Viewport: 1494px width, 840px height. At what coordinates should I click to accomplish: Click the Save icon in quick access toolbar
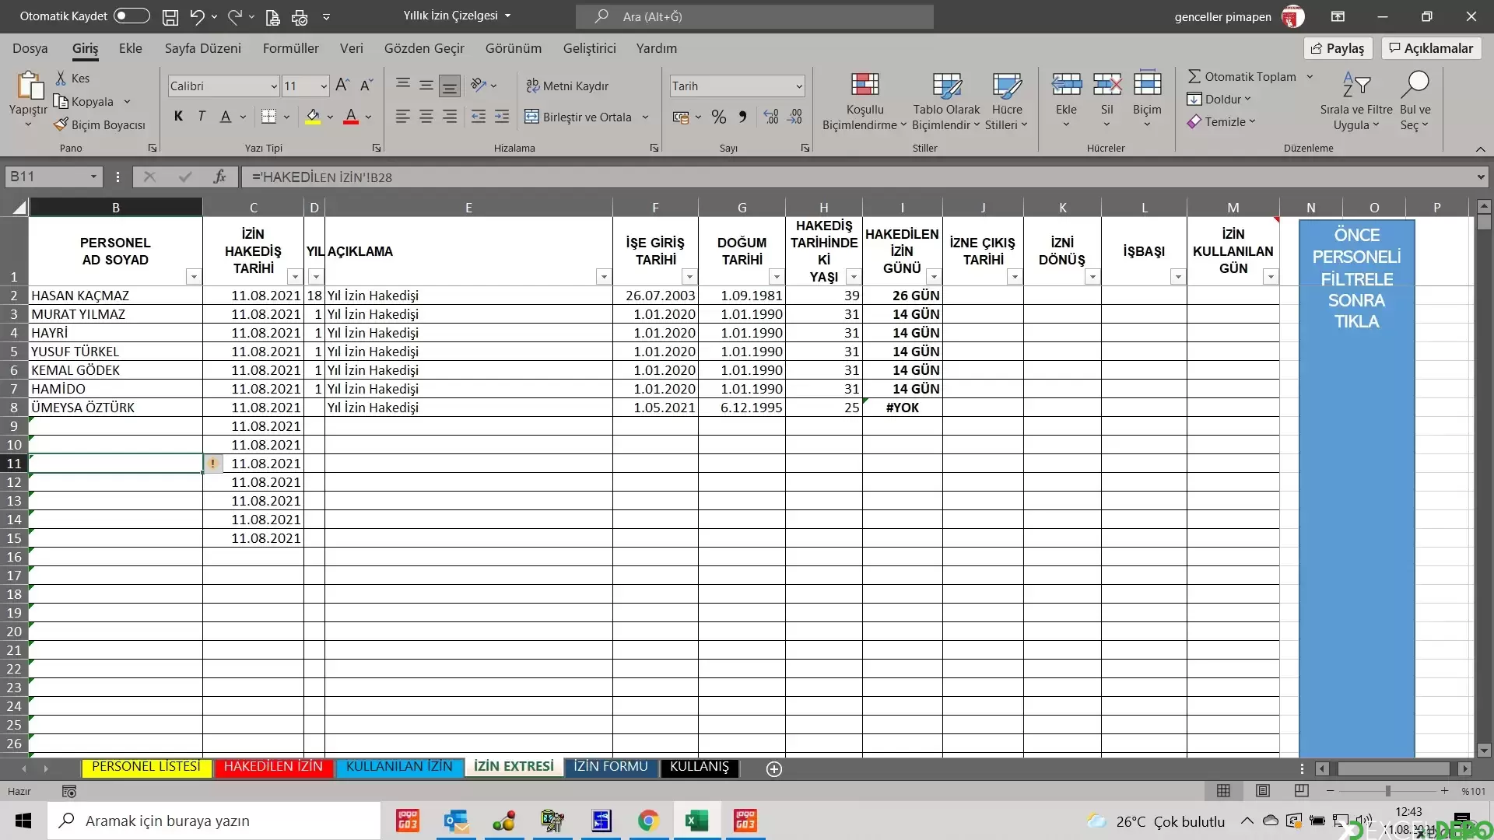click(170, 16)
